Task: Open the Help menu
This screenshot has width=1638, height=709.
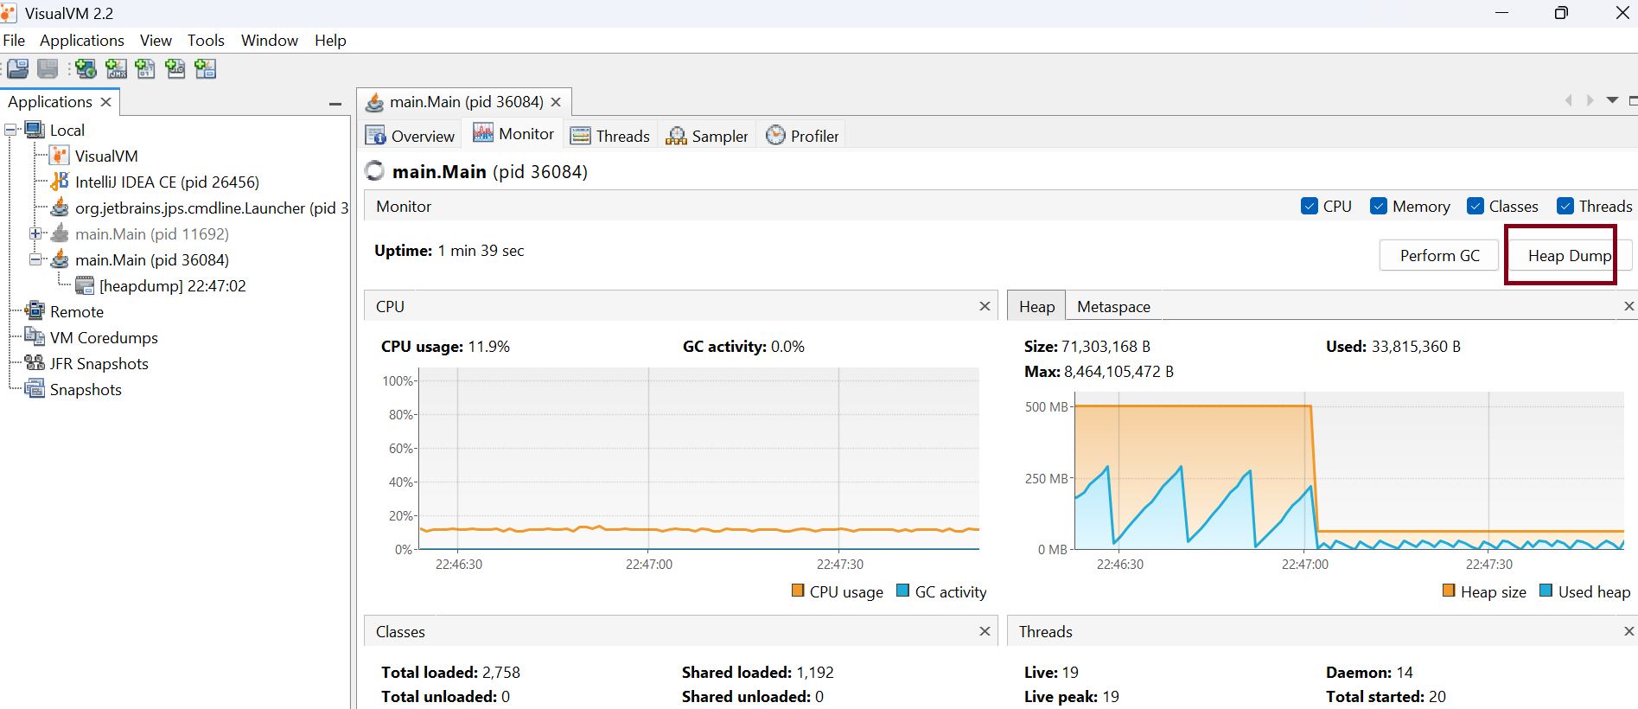Action: (330, 41)
